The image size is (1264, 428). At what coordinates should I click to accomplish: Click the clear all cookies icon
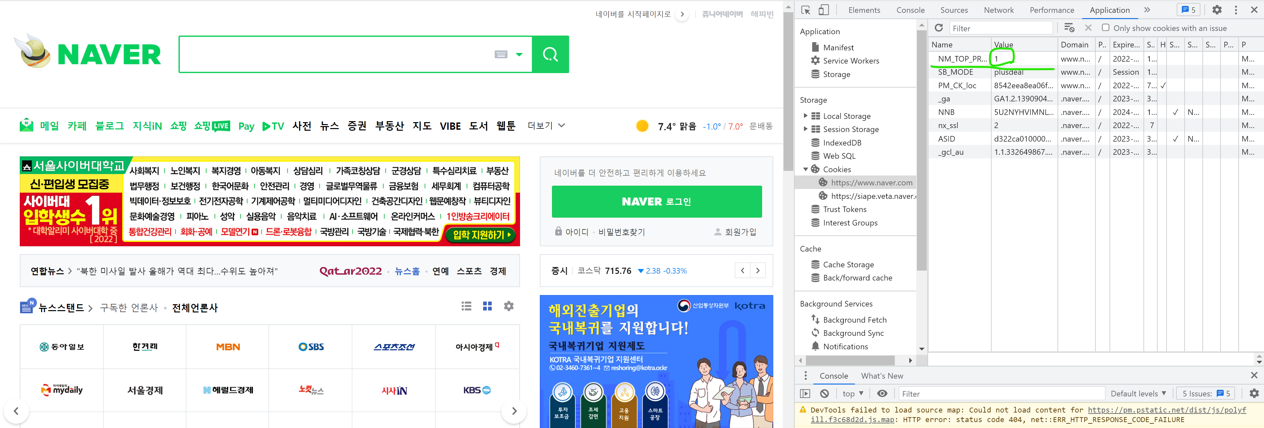[1069, 28]
